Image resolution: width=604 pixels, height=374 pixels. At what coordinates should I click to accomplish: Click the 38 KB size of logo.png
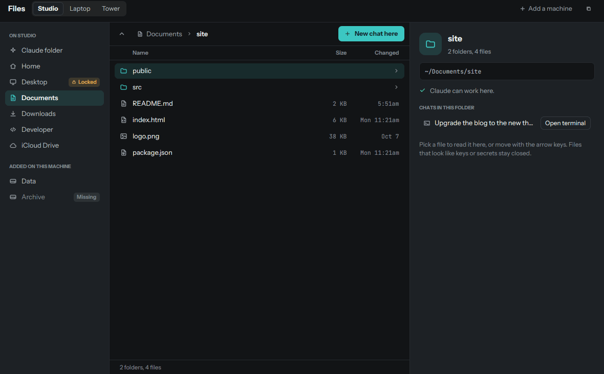(x=338, y=136)
